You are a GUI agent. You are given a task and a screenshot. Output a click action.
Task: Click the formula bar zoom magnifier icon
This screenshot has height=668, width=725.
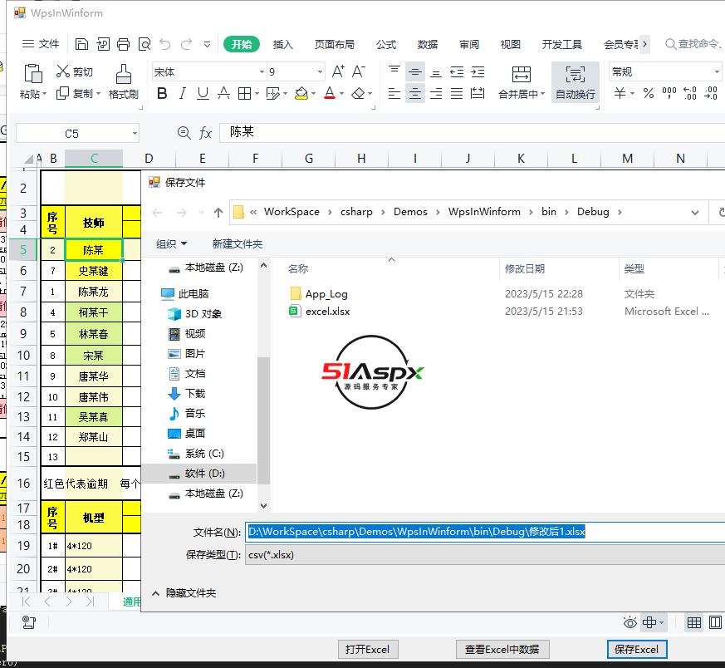coord(184,133)
